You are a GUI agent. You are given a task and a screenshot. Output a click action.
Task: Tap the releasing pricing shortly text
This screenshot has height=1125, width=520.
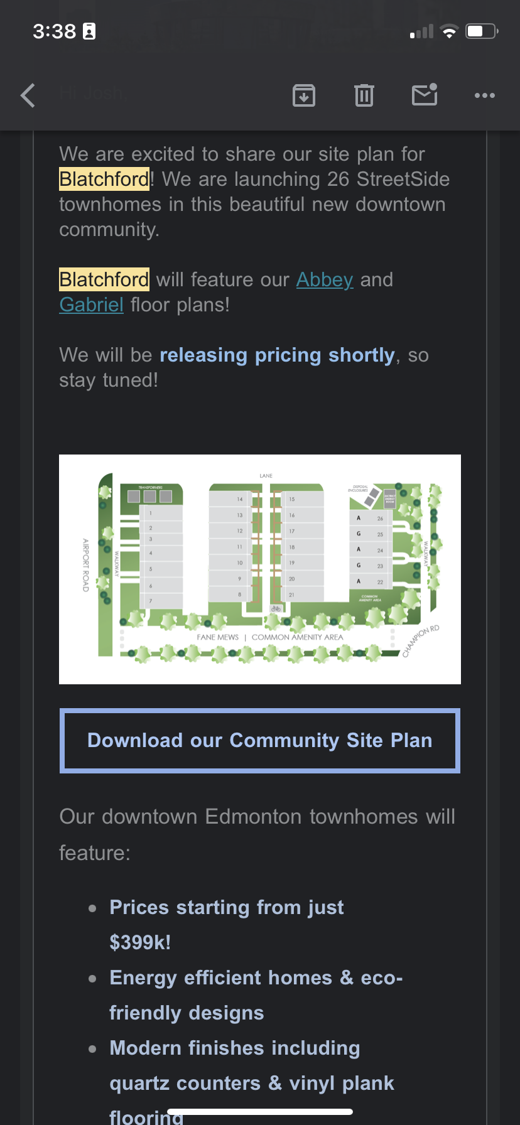tap(277, 355)
